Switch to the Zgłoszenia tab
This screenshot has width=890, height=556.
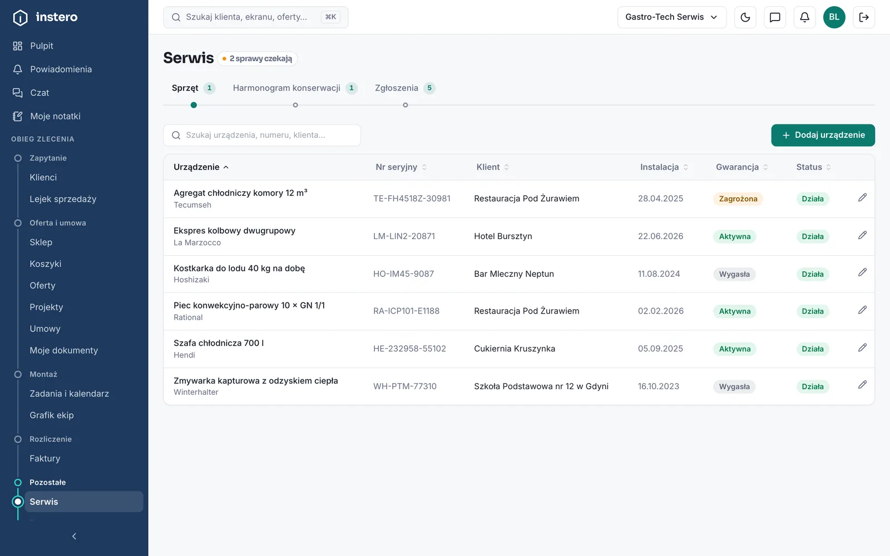tap(405, 88)
